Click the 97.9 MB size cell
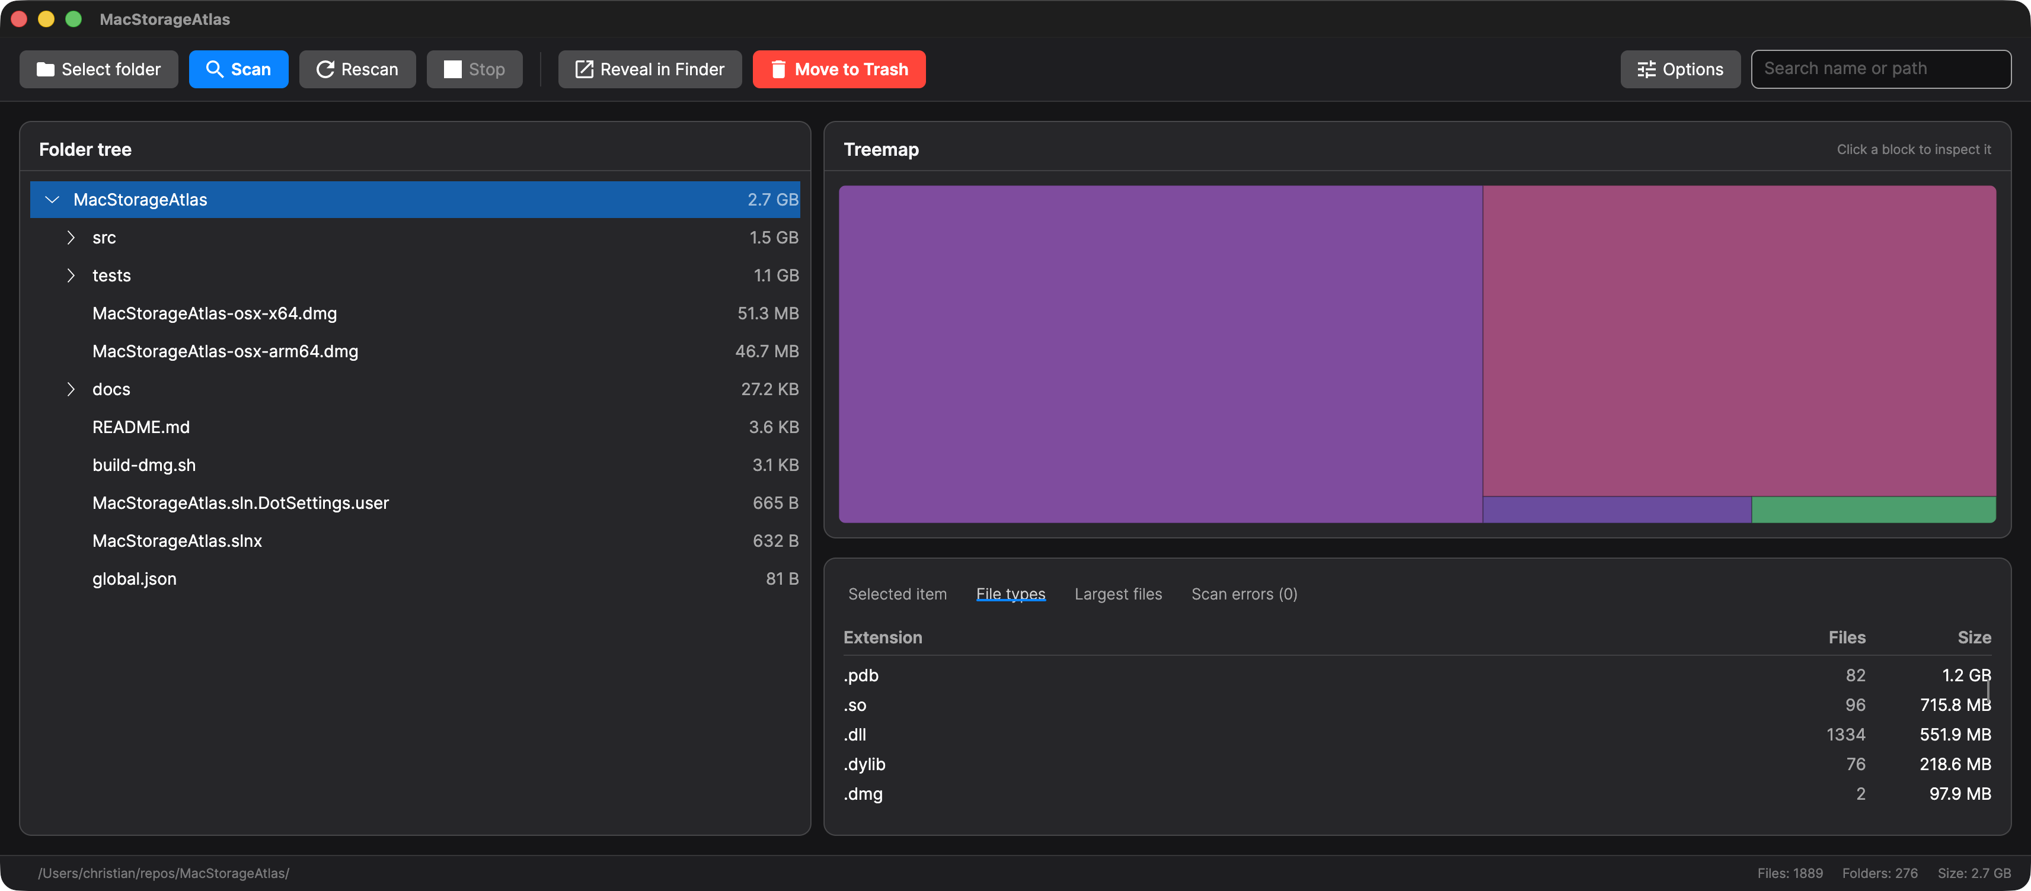 tap(1960, 794)
